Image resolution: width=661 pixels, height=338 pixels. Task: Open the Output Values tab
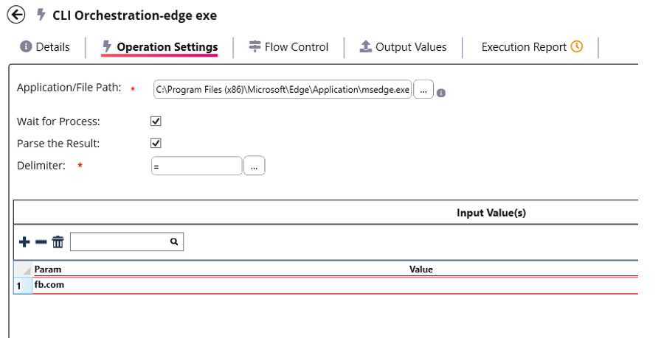403,46
